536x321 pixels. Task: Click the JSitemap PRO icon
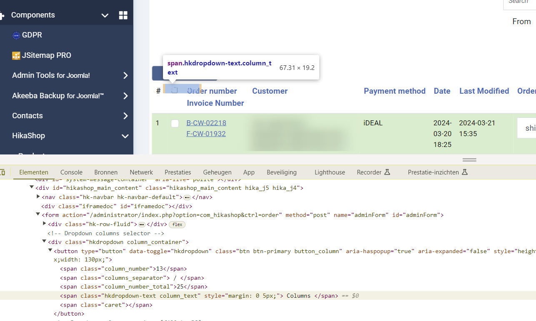[16, 56]
